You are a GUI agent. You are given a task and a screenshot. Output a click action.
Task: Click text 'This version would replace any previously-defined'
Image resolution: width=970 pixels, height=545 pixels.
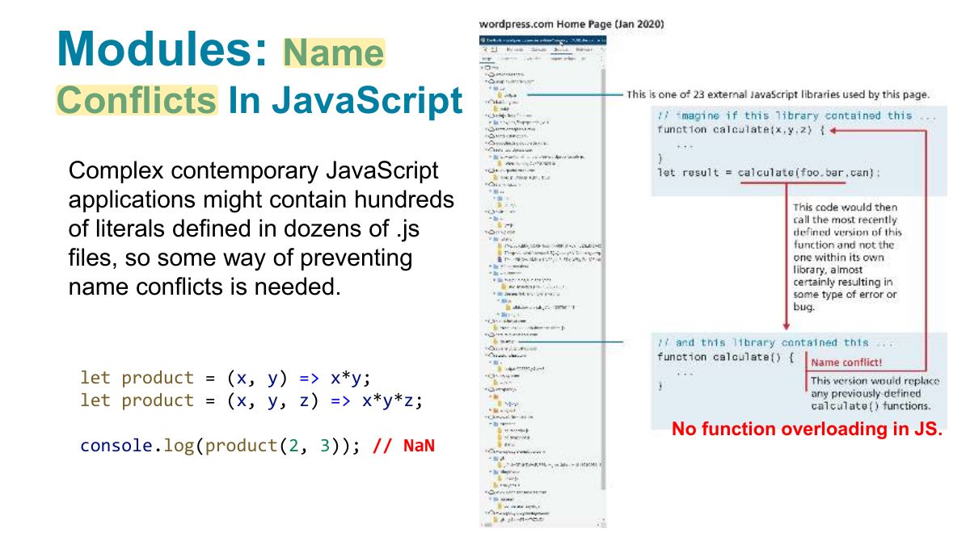tap(875, 393)
